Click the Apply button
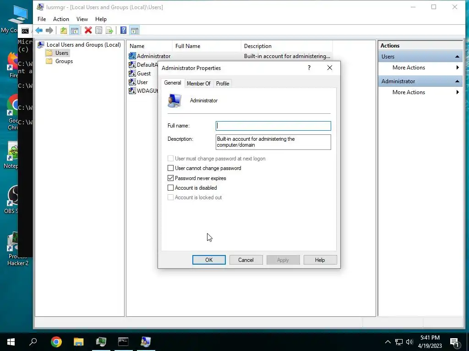Viewport: 469px width, 351px height. click(283, 260)
